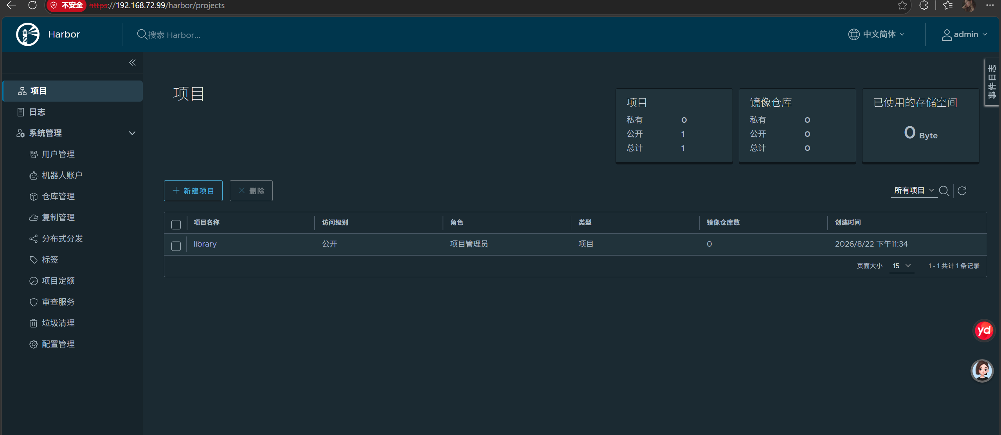The height and width of the screenshot is (435, 1001).
Task: Sort by 访问级别 column header
Action: pos(335,222)
